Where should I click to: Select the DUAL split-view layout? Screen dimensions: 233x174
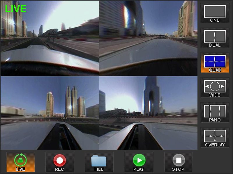point(215,38)
